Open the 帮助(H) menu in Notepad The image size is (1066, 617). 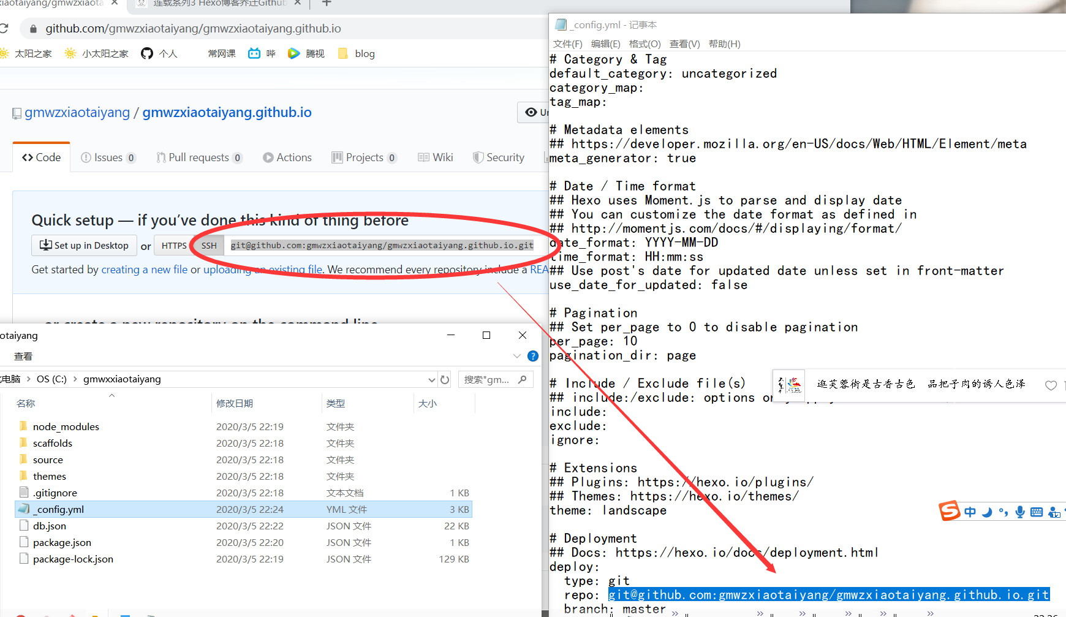point(724,44)
